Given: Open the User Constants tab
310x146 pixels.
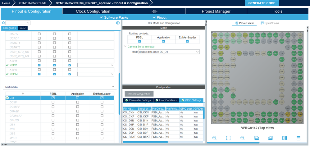Looking at the screenshot, I should [x=166, y=100].
